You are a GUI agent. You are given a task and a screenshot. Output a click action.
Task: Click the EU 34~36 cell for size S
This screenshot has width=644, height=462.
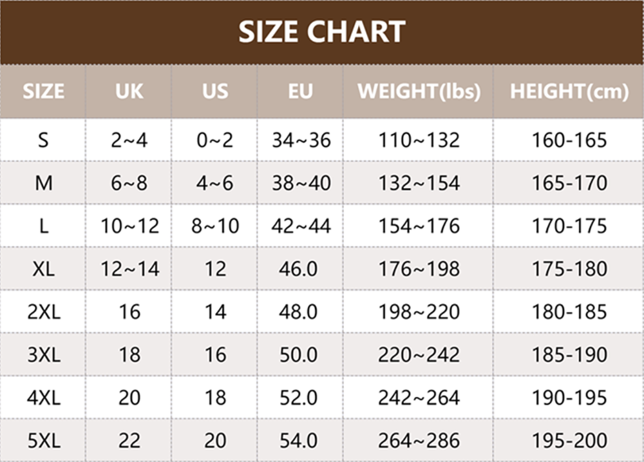click(300, 140)
